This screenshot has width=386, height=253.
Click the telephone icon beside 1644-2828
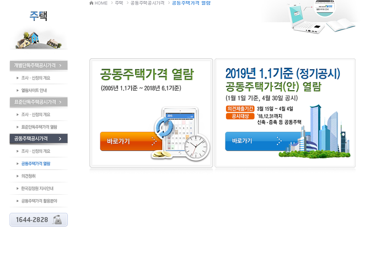tap(57, 219)
